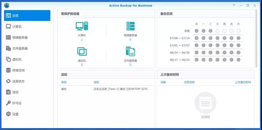Open the help question mark icon
Viewport: 262px width, 130px height.
pos(234,5)
